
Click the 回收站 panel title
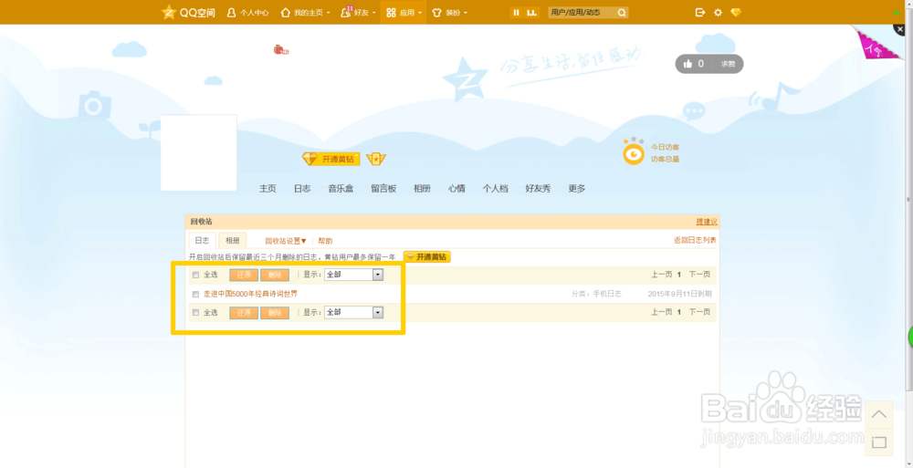(x=202, y=222)
